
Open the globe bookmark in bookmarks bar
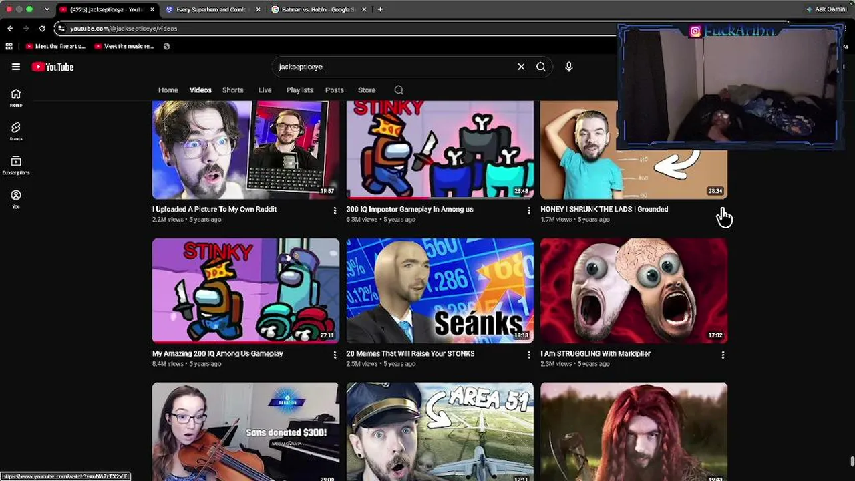[x=166, y=46]
